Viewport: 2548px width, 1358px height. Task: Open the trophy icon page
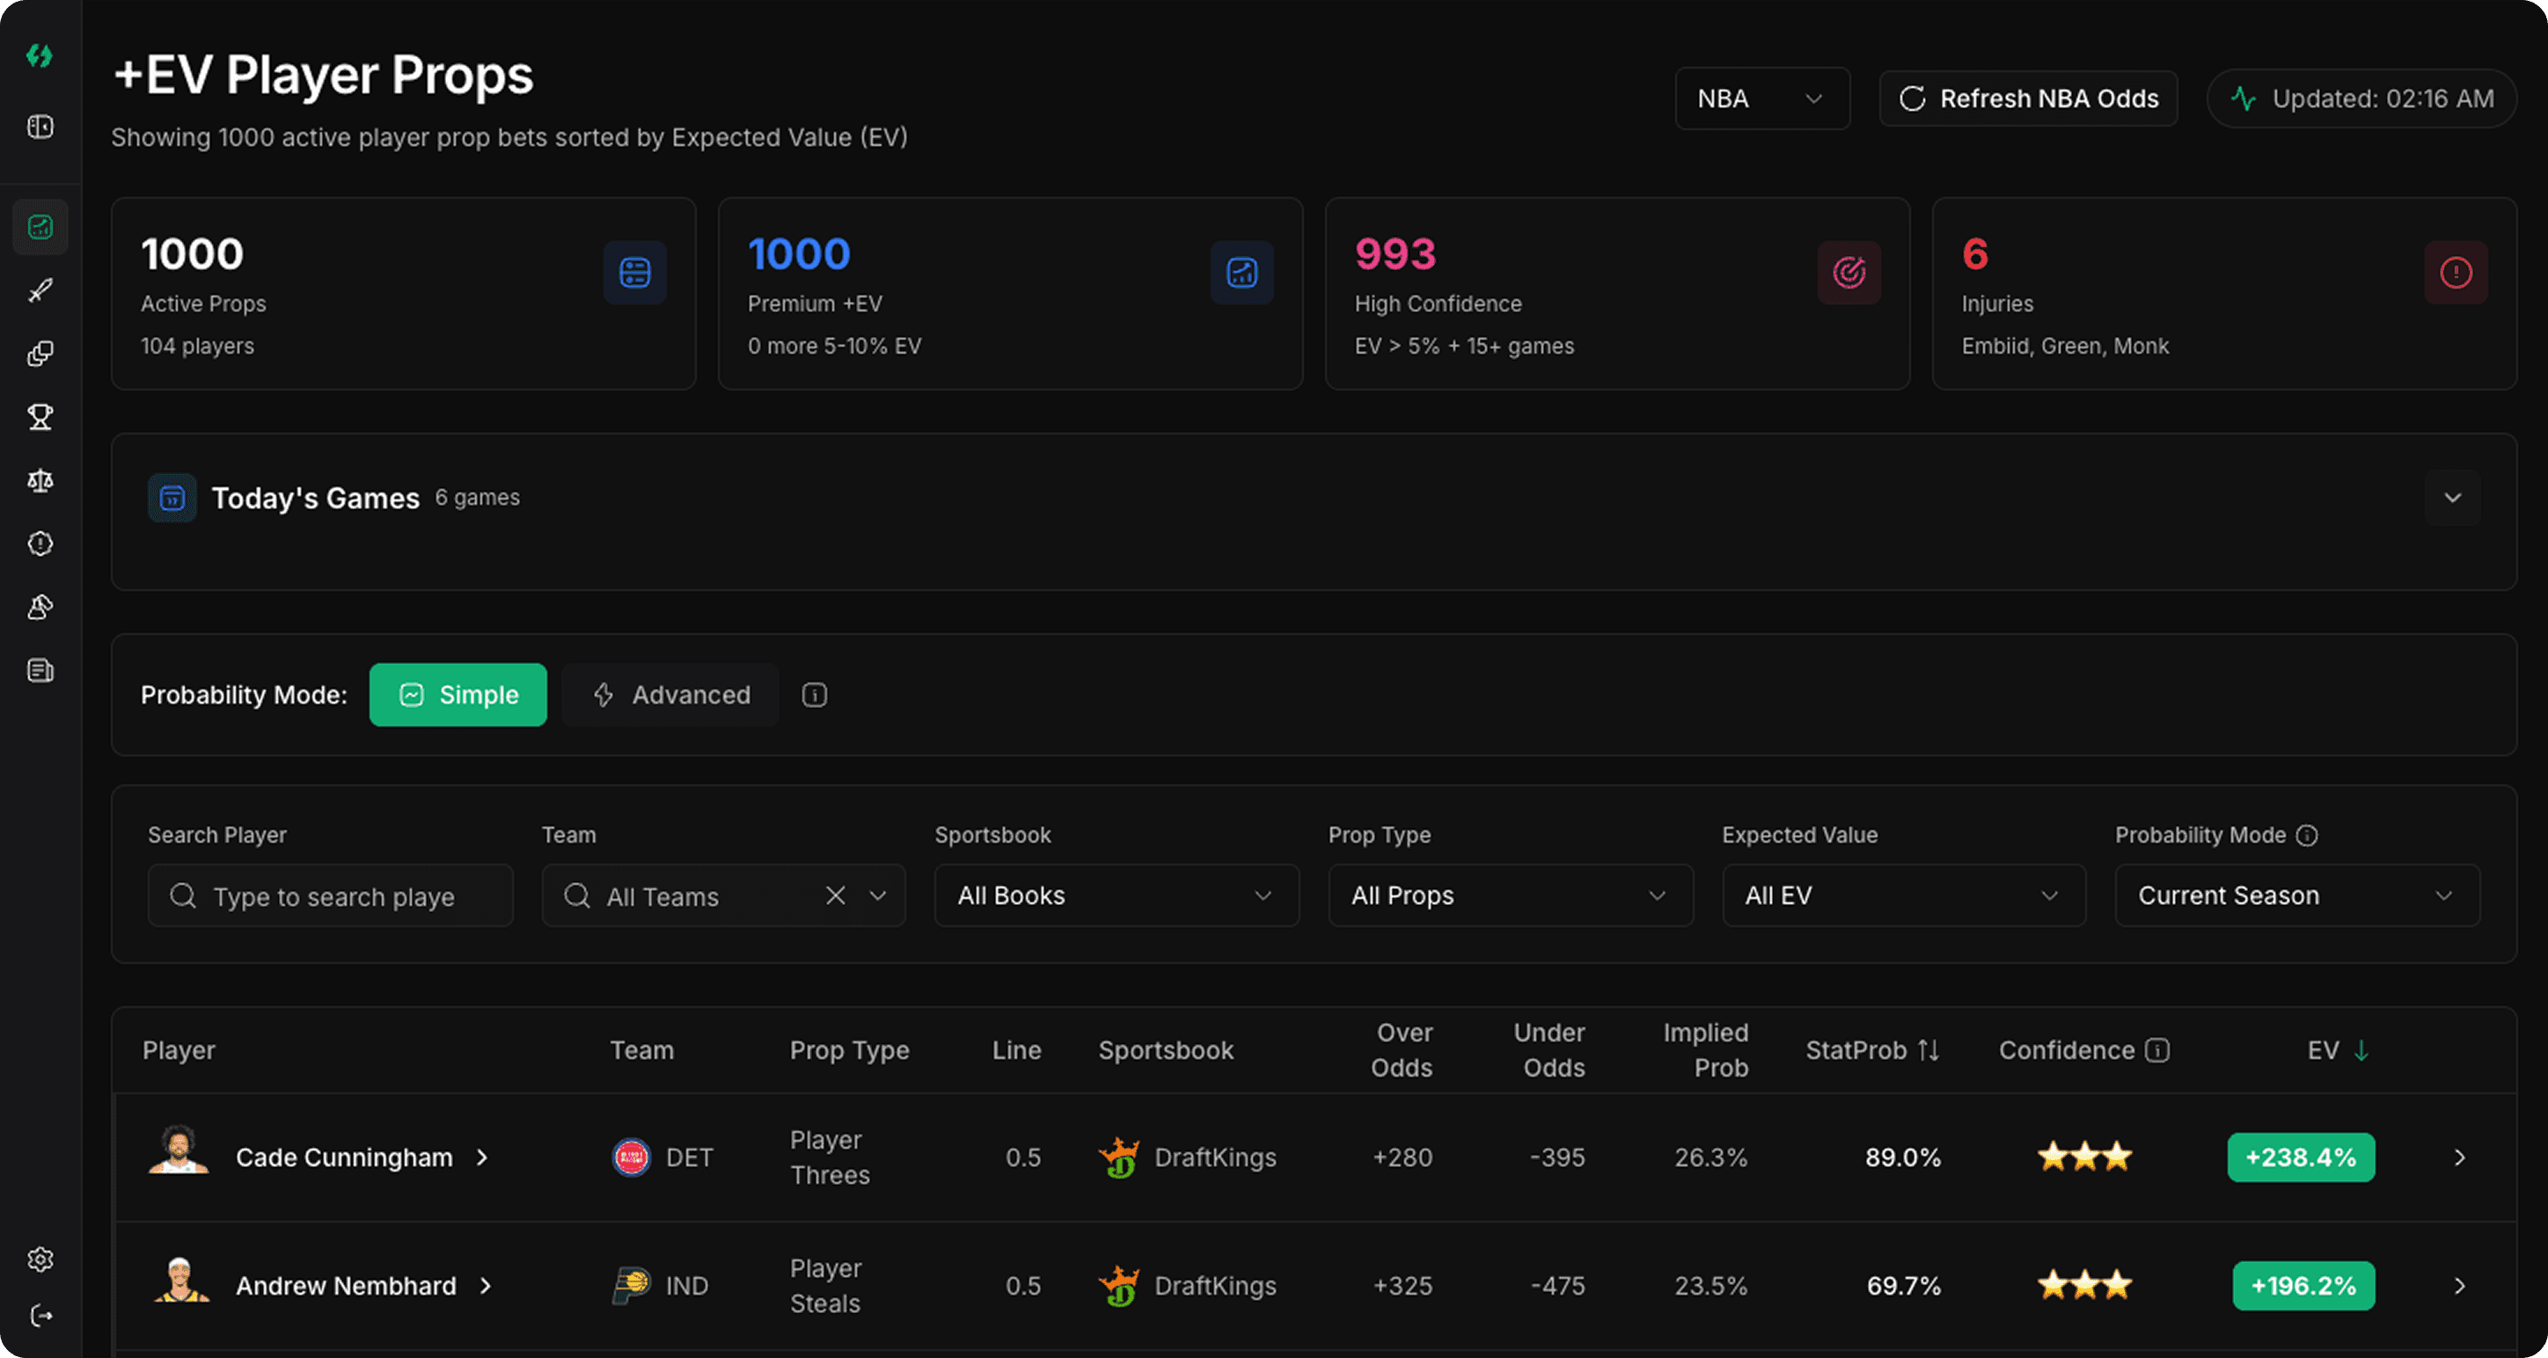(x=40, y=418)
